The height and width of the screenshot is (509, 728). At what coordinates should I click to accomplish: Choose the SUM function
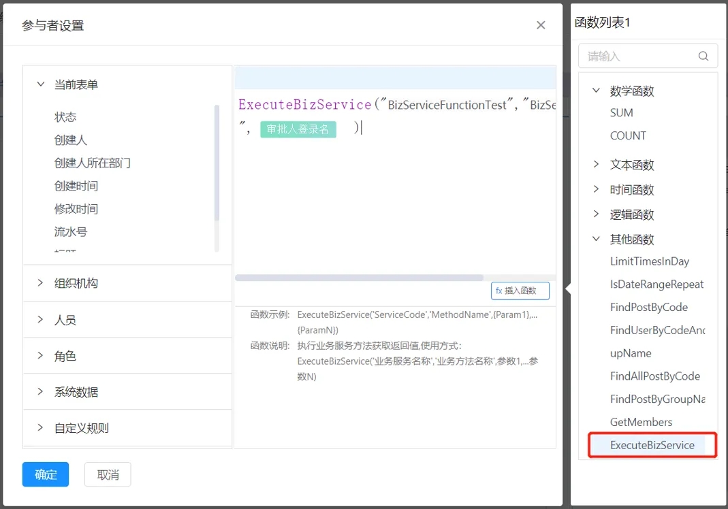click(621, 113)
